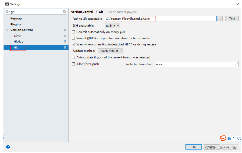Click project-level icon beside Version Control
The height and width of the screenshot is (153, 242).
[x=65, y=30]
